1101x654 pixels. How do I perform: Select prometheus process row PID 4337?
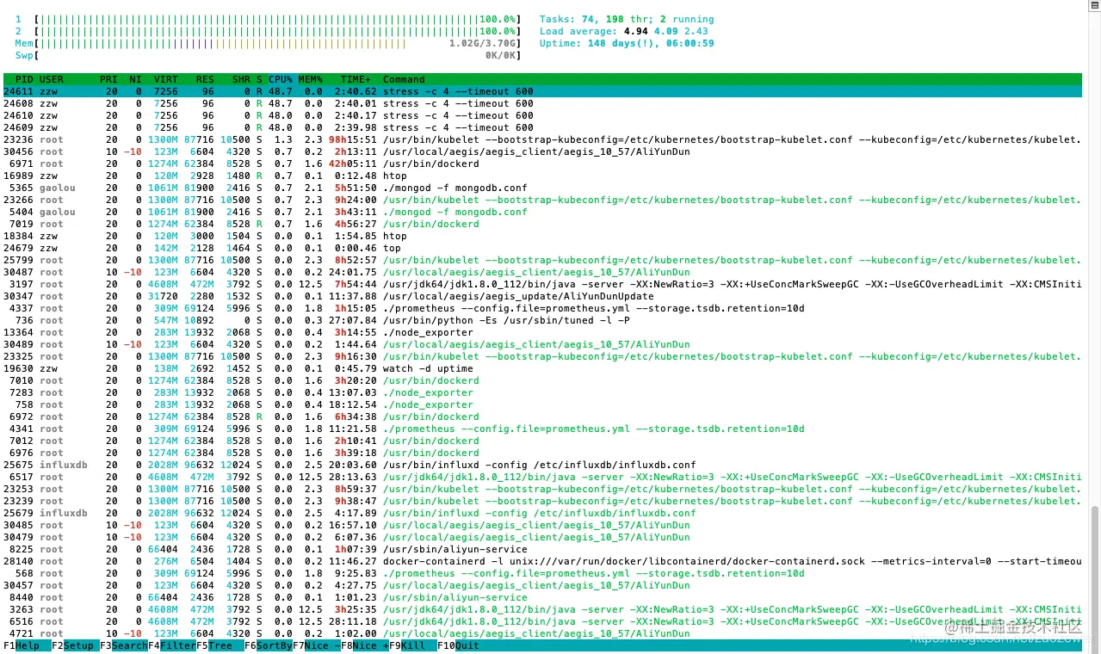pyautogui.click(x=542, y=308)
